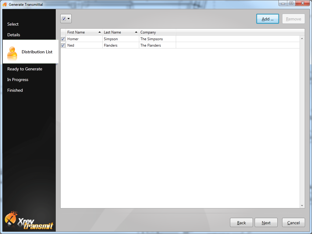
Task: Click the Back button
Action: pos(241,223)
